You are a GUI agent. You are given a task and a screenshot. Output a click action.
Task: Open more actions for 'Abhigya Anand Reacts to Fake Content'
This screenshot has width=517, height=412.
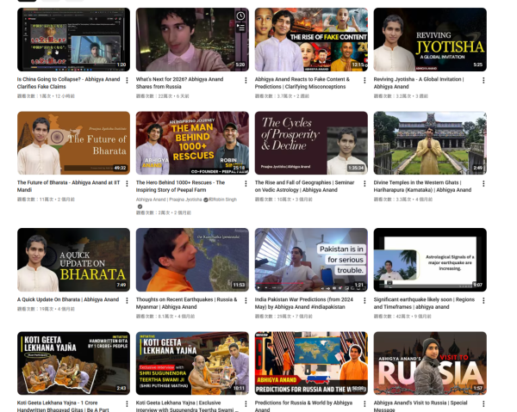pos(365,80)
